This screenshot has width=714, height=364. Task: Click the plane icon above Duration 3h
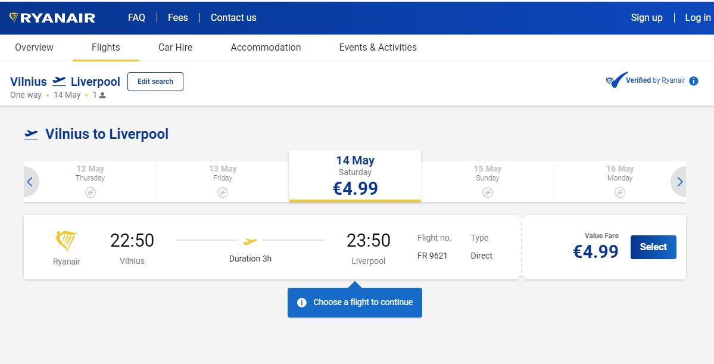[x=250, y=241]
